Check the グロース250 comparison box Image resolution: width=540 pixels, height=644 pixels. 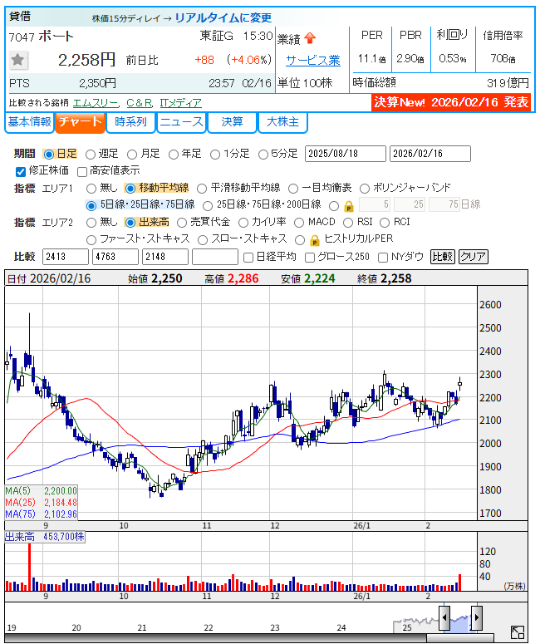(x=310, y=258)
